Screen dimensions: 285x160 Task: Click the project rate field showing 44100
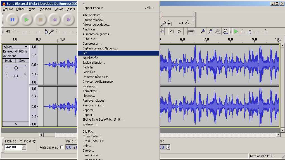coord(13,147)
